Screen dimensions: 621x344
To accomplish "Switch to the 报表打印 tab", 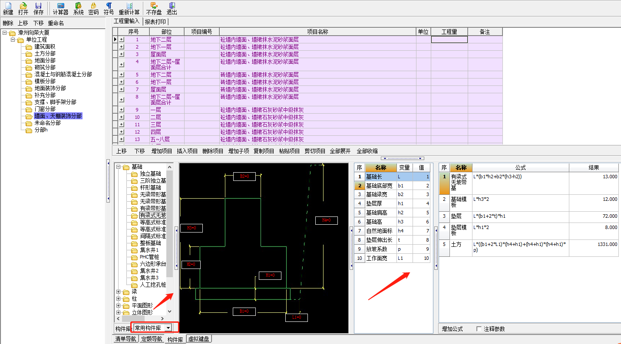I will coord(155,21).
